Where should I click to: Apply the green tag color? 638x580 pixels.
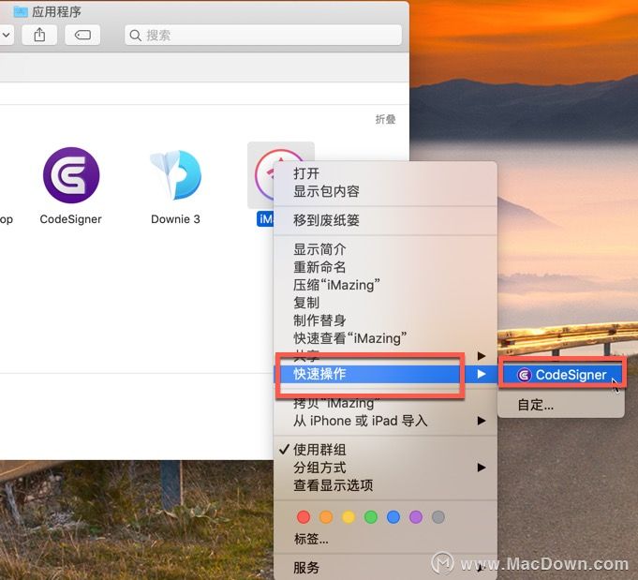pos(371,517)
